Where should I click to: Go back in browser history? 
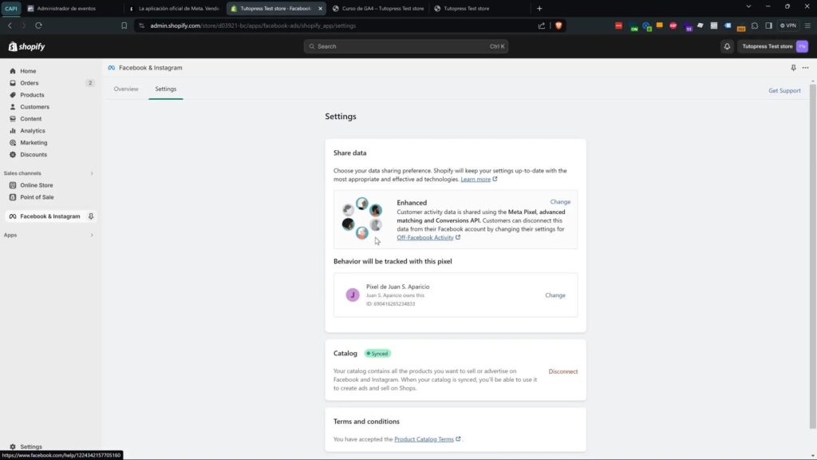tap(10, 26)
